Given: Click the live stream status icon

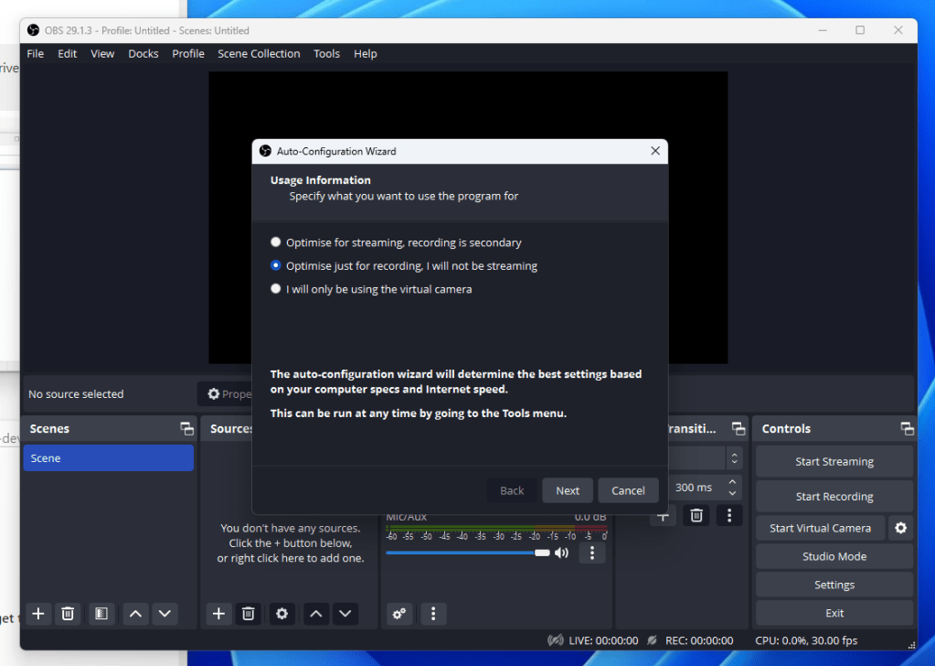Looking at the screenshot, I should (555, 640).
